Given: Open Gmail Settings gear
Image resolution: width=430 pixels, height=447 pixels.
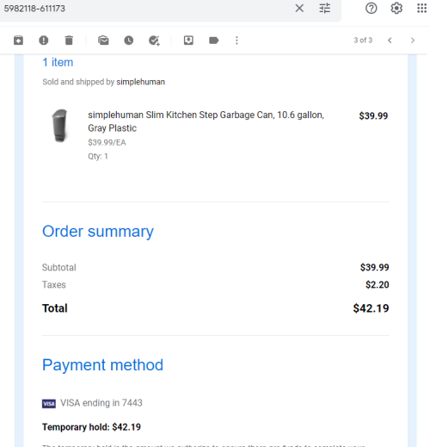Looking at the screenshot, I should pos(396,8).
